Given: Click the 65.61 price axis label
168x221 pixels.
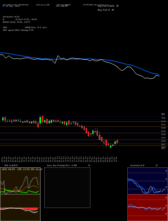Looking at the screenshot, I should [x=163, y=125].
